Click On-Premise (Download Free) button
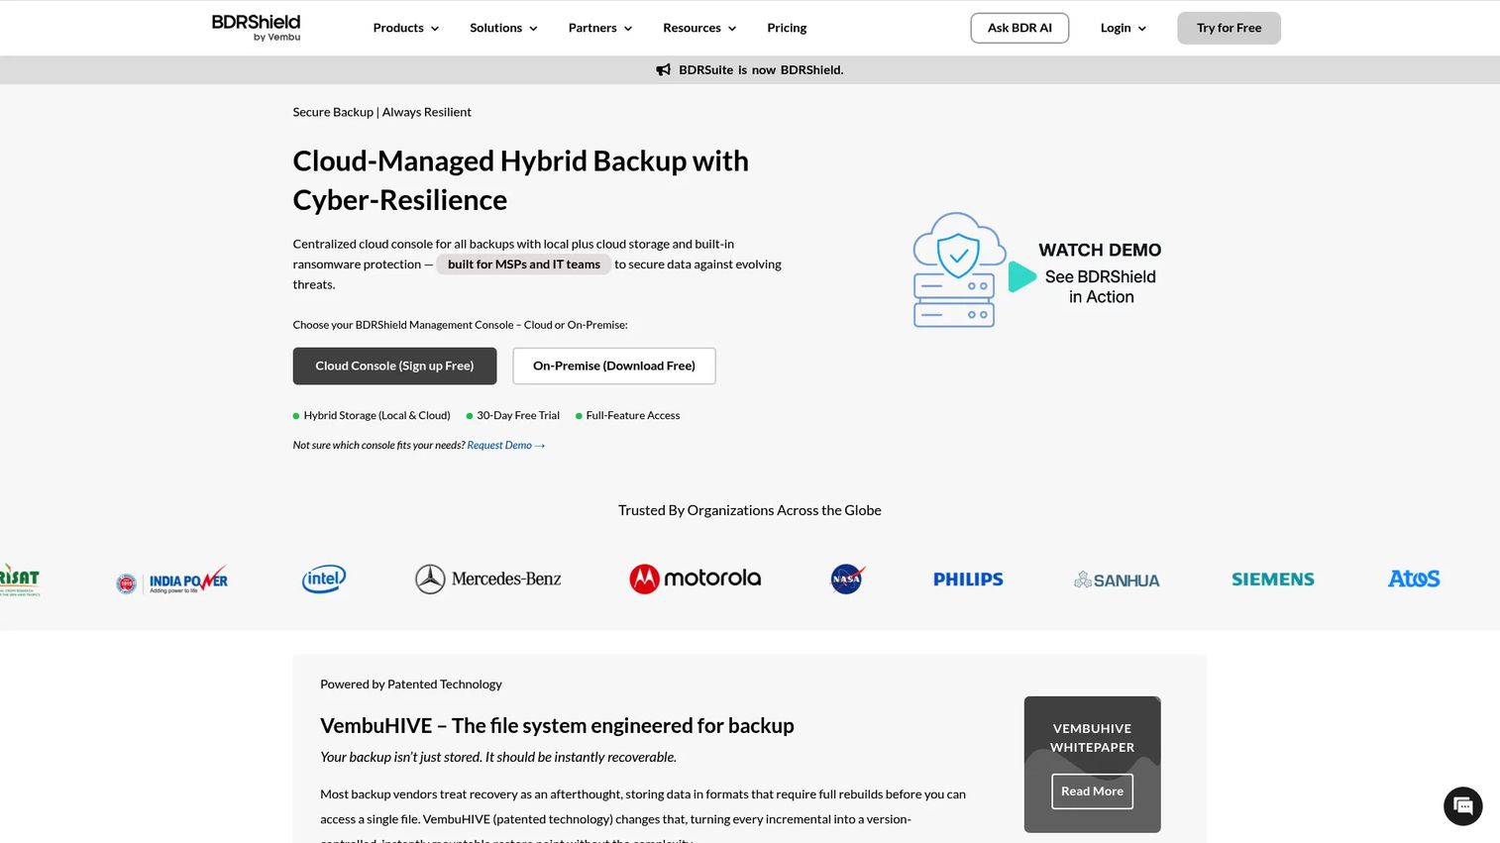Viewport: 1500px width, 843px height. coord(614,366)
